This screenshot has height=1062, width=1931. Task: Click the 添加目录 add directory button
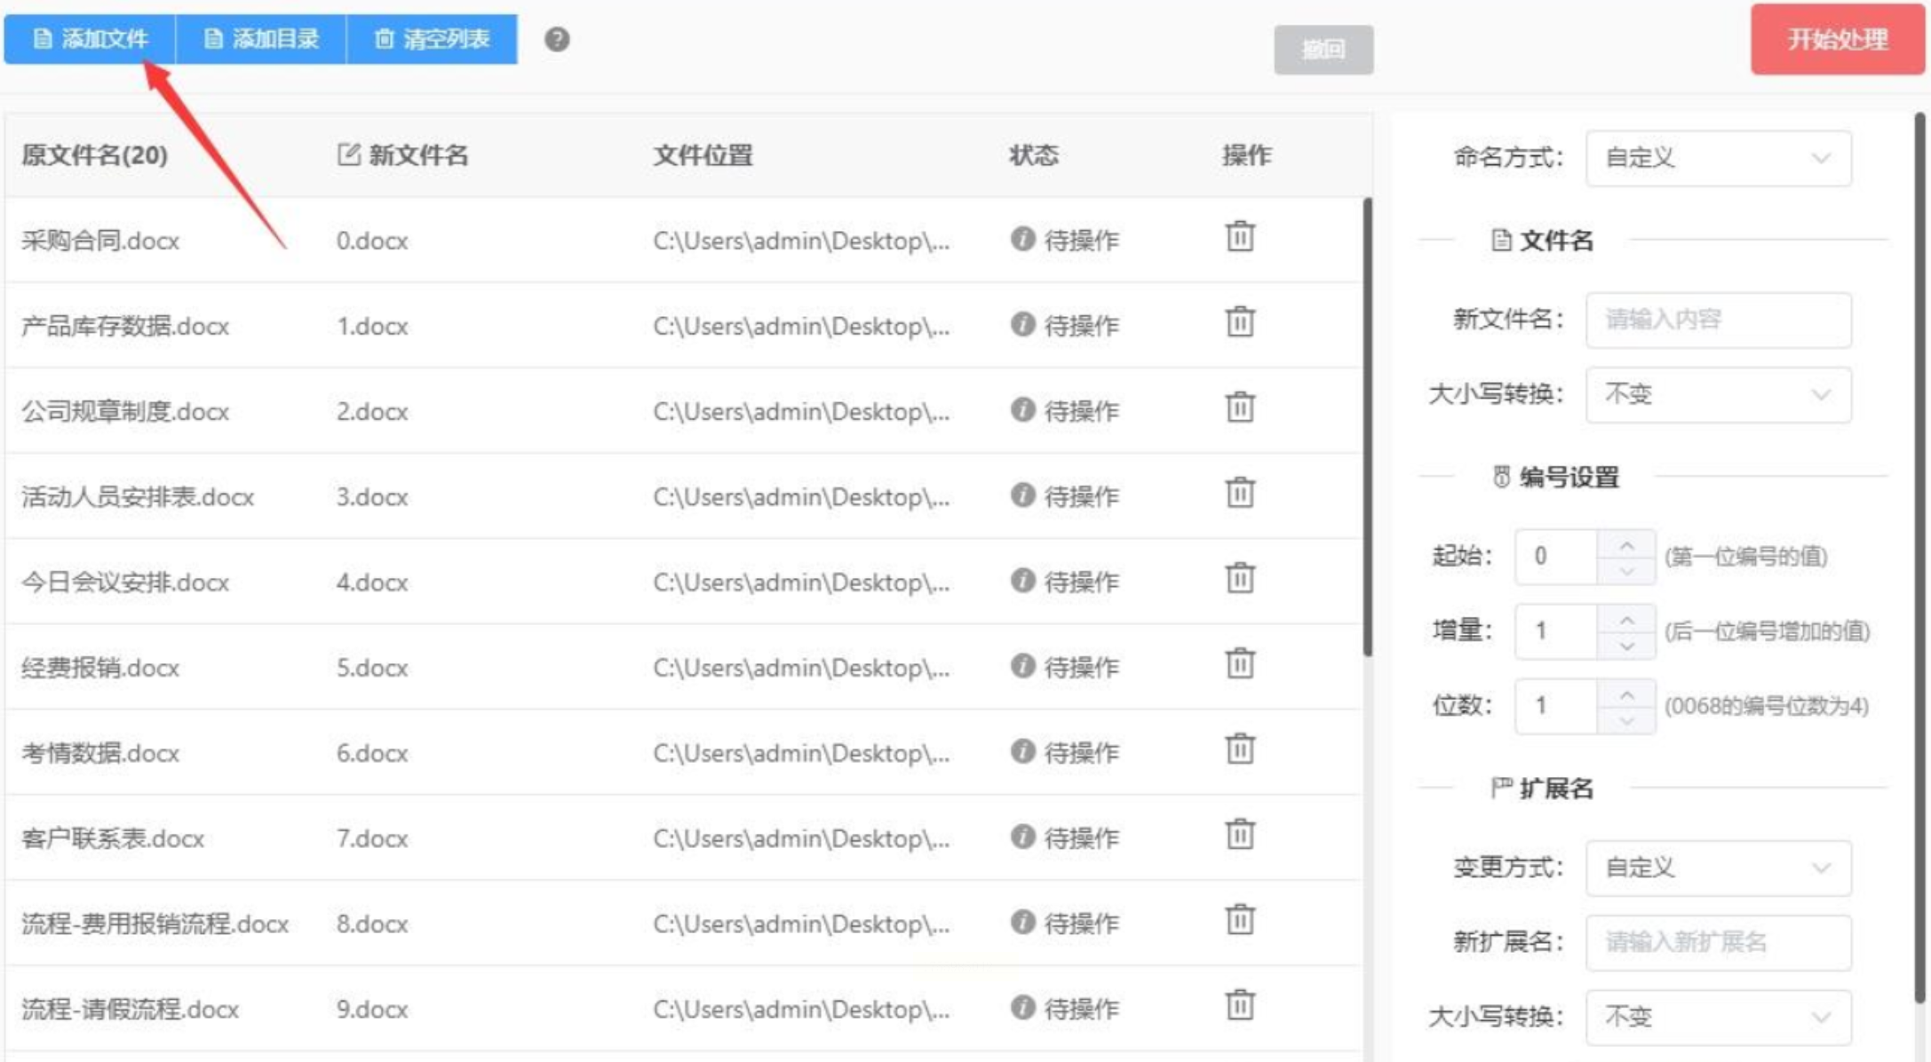coord(261,39)
